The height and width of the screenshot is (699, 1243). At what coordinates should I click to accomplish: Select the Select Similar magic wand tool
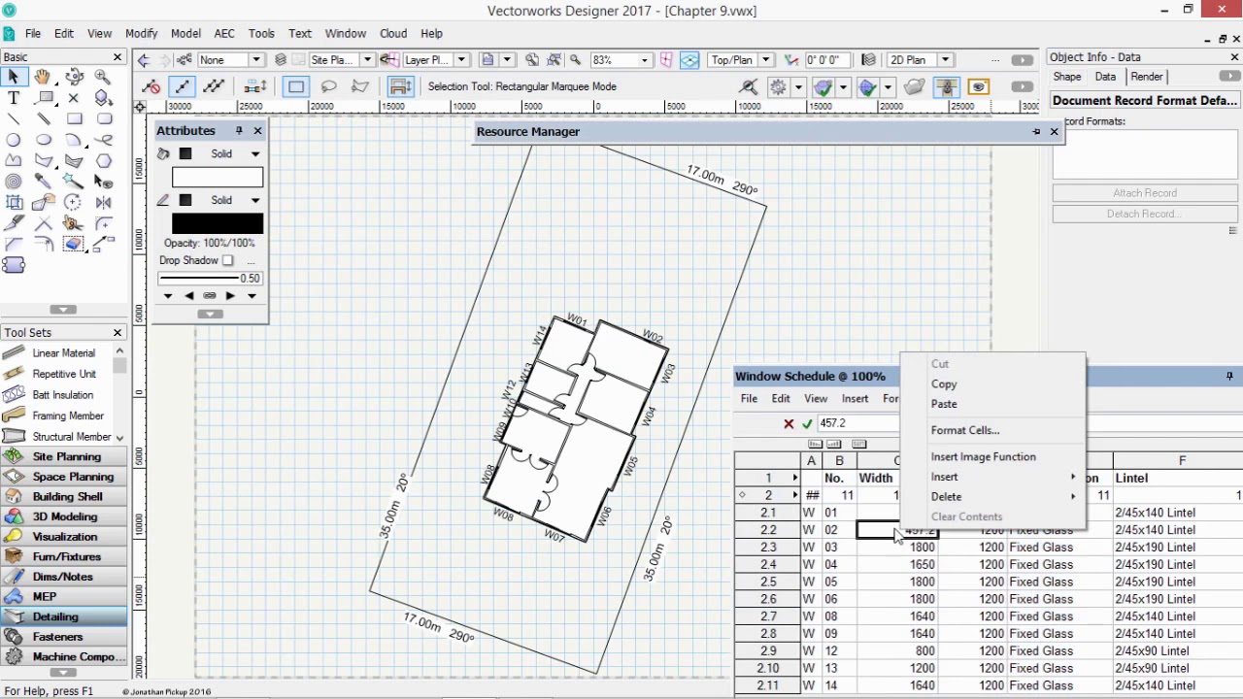coord(74,182)
